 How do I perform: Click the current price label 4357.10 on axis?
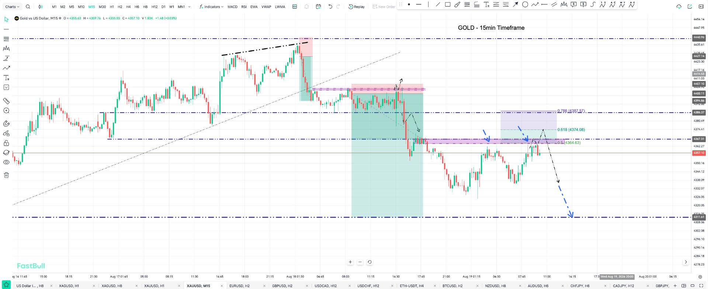(x=699, y=153)
